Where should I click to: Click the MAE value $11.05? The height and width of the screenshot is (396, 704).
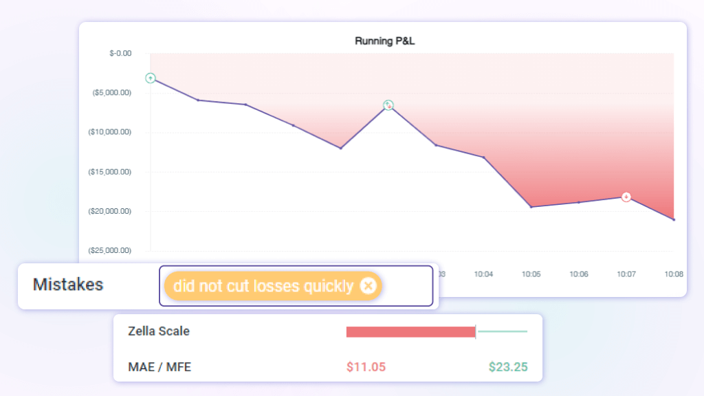[366, 367]
